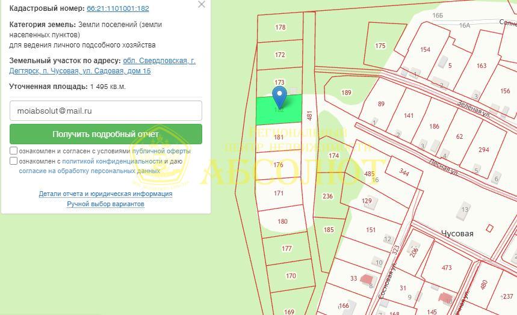Screen dimensions: 517x315
Task: Select parcel 206 on the map
Action: click(x=414, y=252)
